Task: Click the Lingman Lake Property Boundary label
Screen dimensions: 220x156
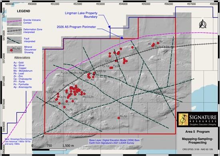Action: coord(81,15)
